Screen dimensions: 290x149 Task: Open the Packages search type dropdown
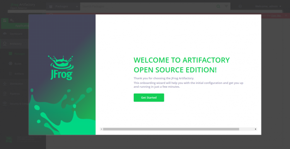pos(63,7)
